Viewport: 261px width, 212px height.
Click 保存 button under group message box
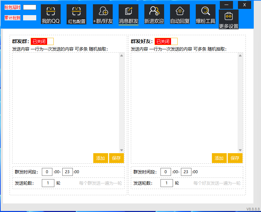tap(116, 158)
